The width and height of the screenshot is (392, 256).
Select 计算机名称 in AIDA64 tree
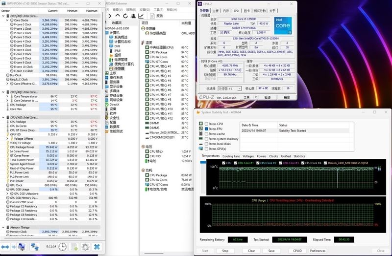120,42
